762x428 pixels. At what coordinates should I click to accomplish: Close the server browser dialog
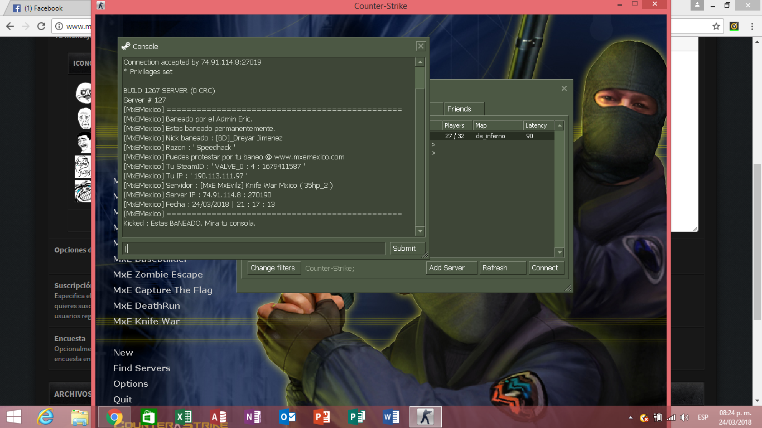[x=564, y=88]
